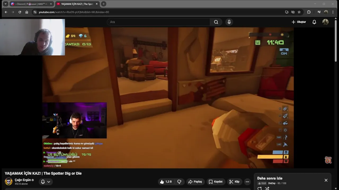339x190 pixels.
Task: Click the Klip clip button
Action: (234, 182)
